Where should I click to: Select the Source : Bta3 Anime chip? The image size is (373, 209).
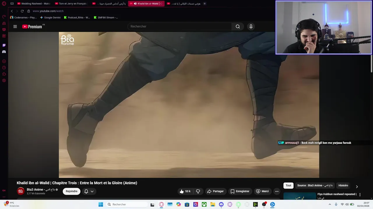click(x=315, y=185)
